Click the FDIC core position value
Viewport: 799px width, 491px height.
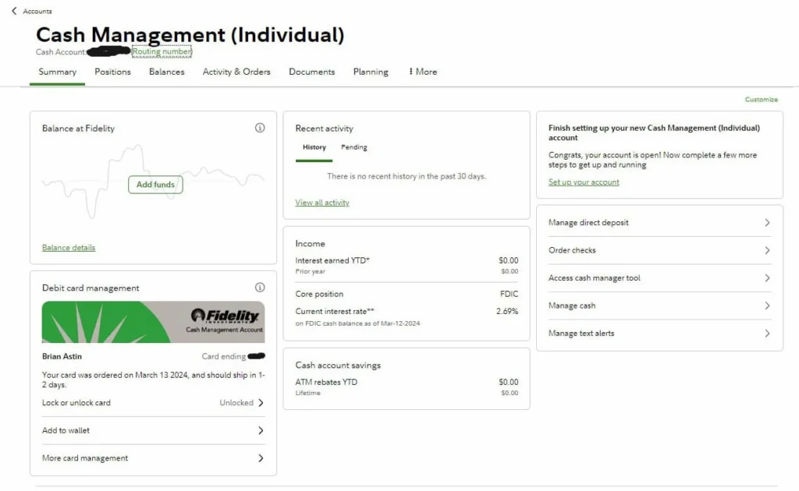509,294
